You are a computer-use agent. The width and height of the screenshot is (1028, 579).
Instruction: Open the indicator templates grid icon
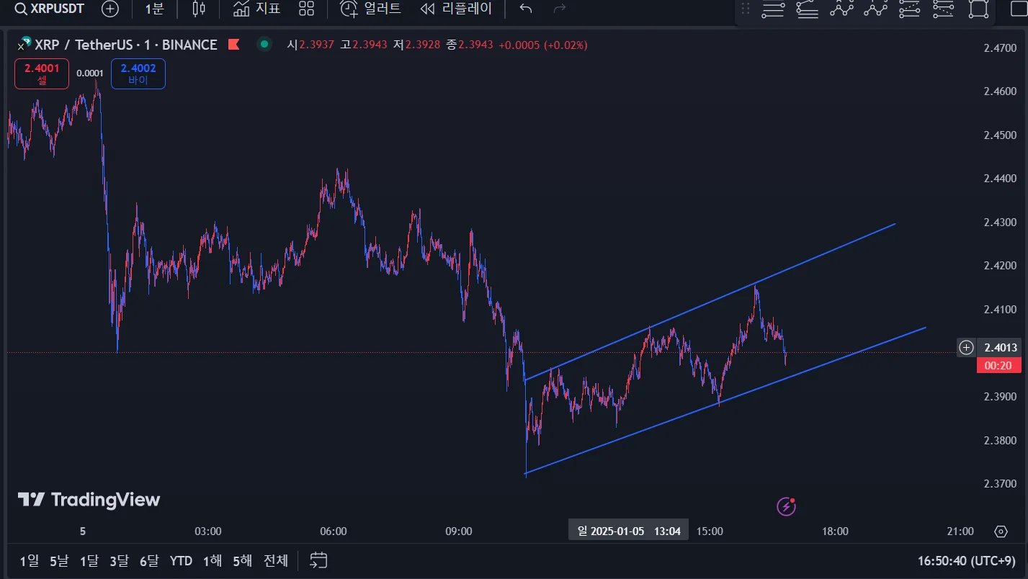307,9
